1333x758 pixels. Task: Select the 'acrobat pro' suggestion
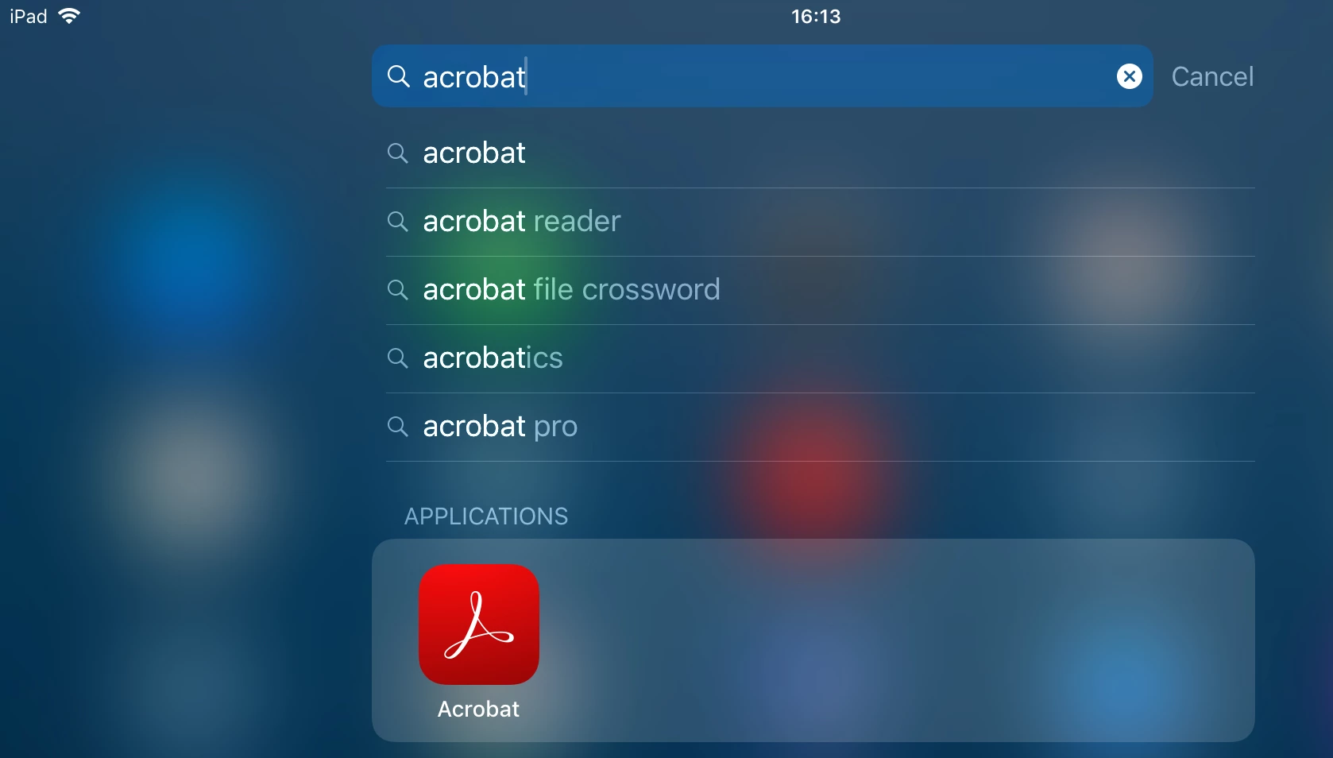coord(820,427)
